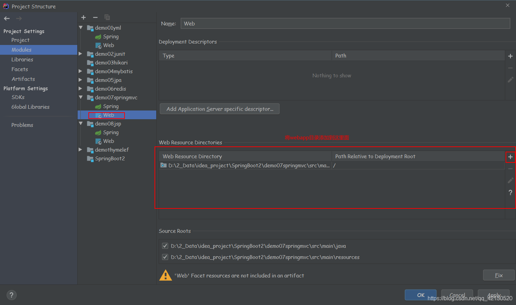Add a new module with plus icon

pyautogui.click(x=84, y=17)
